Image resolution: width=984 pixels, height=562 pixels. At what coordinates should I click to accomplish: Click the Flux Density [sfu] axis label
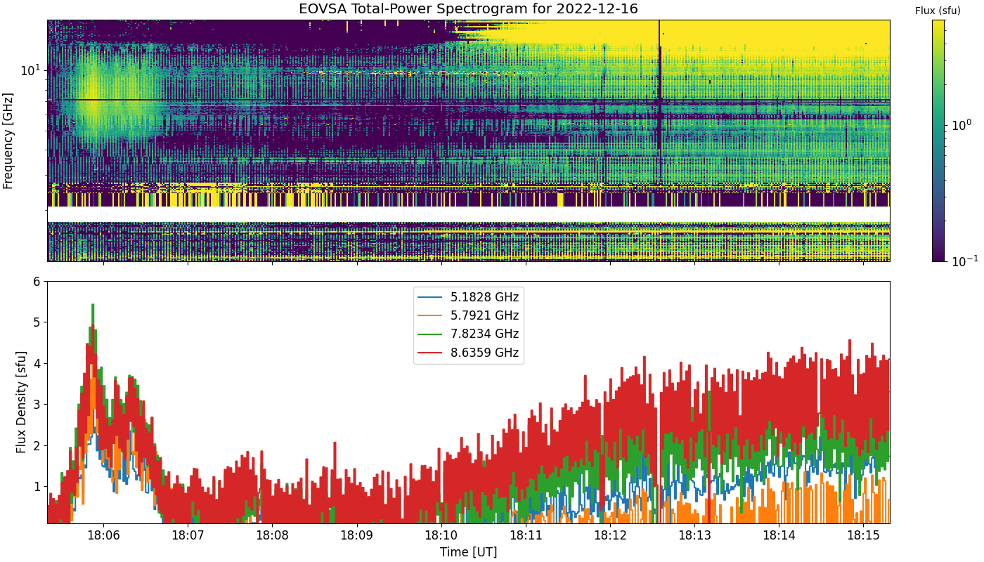[x=21, y=403]
